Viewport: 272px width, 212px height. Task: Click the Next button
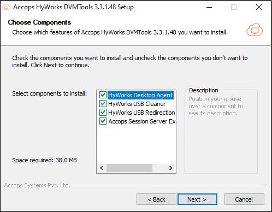click(197, 199)
